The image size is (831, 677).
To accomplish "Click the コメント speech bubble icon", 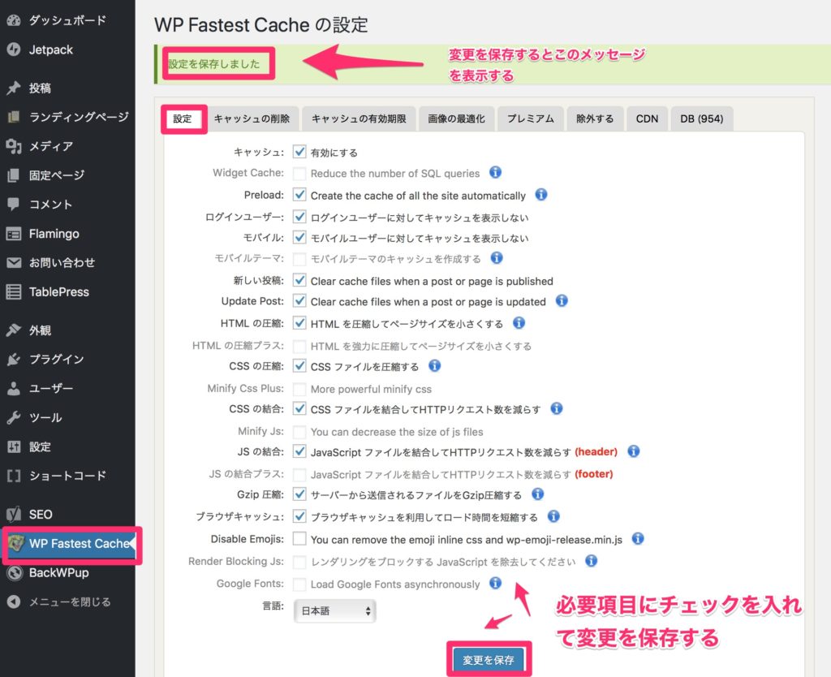I will click(14, 204).
